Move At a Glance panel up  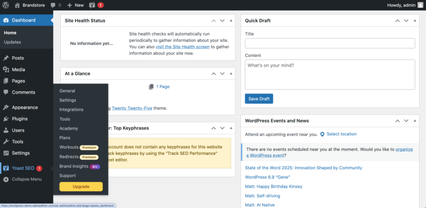tap(214, 74)
